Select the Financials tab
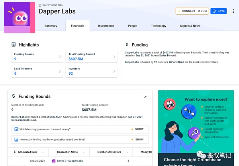Viewport: 239px width, 166px height. pos(78,26)
